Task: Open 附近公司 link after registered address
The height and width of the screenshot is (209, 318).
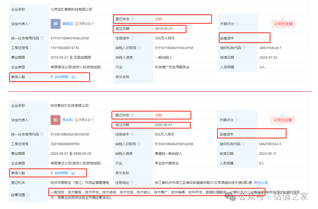Action: 261,183
